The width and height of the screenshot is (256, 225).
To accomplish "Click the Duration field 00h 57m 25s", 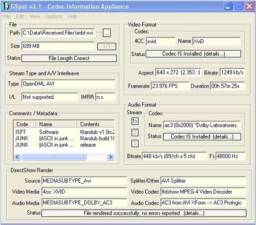I will (228, 86).
